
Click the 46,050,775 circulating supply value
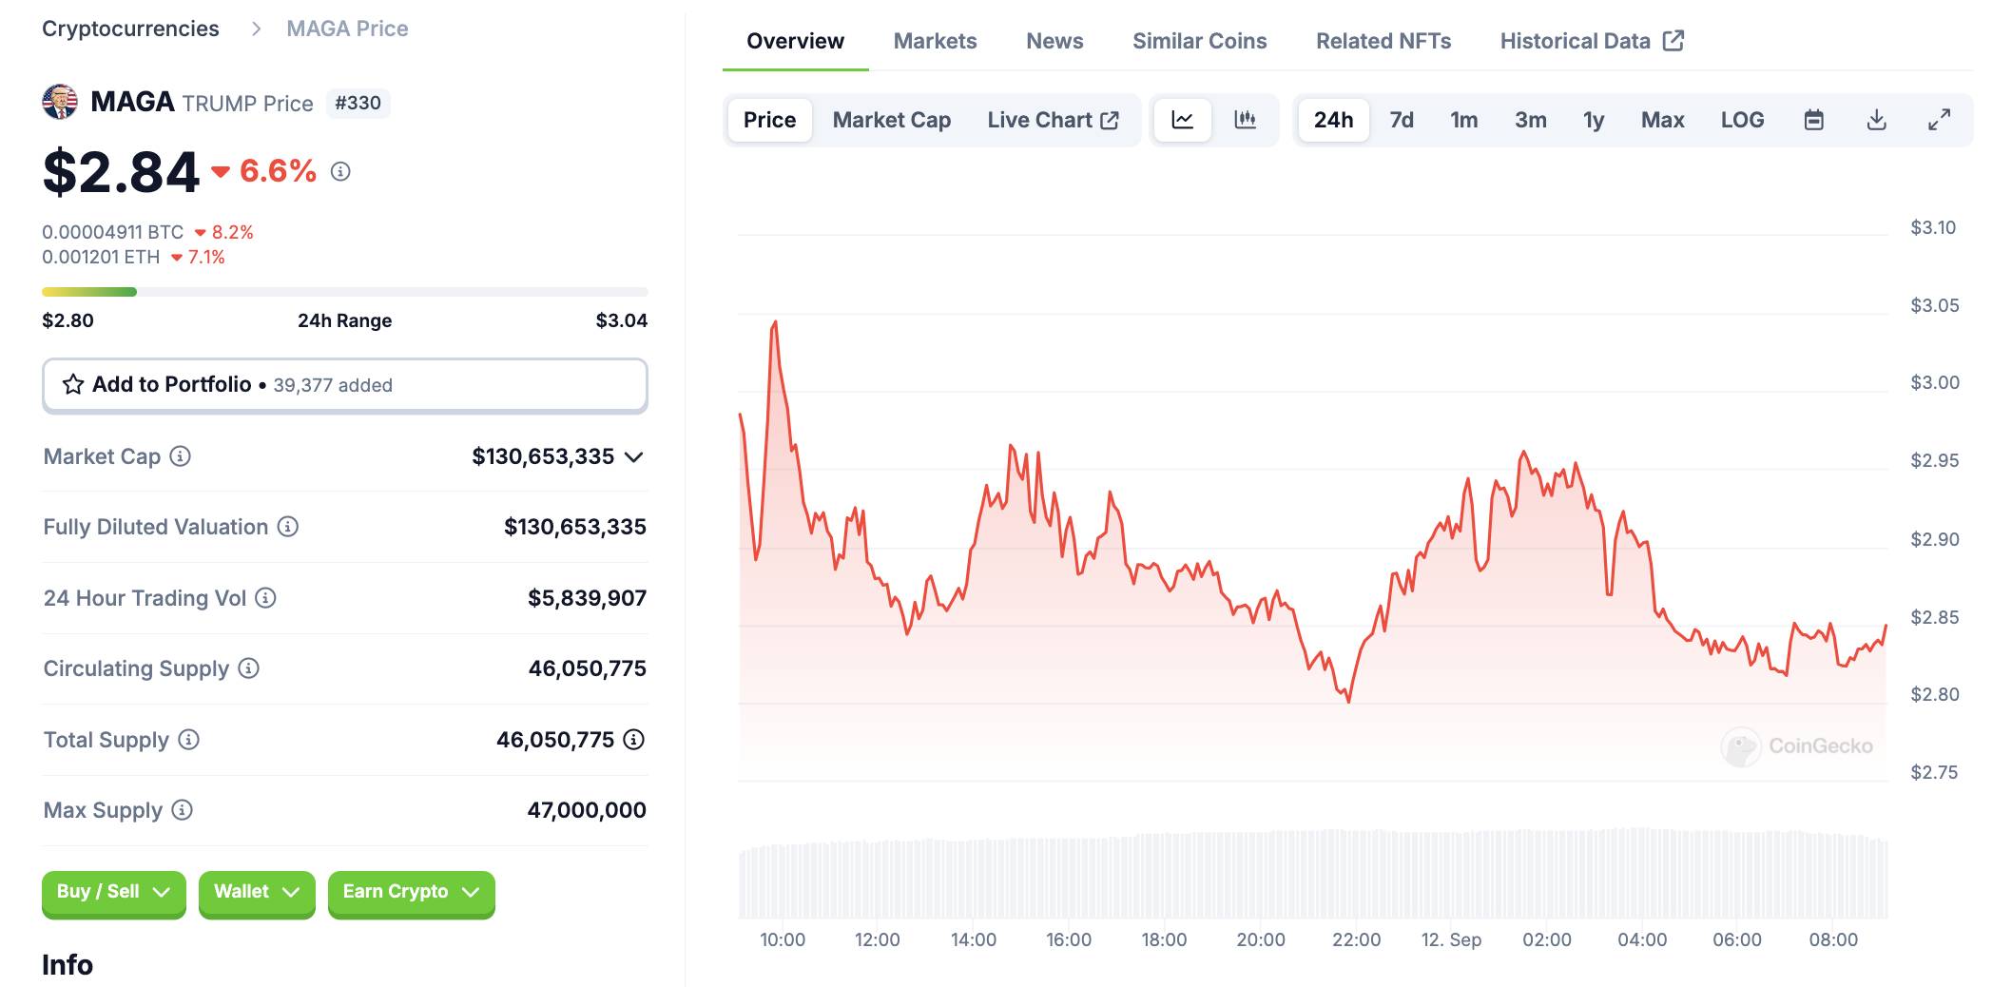point(588,668)
